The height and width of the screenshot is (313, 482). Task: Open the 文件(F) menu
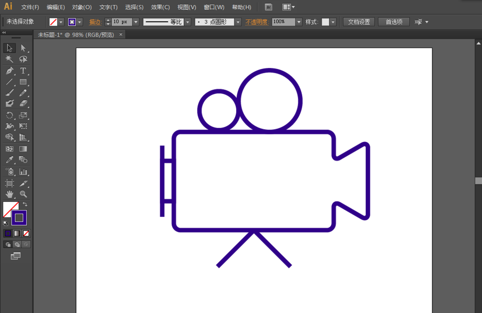(30, 7)
